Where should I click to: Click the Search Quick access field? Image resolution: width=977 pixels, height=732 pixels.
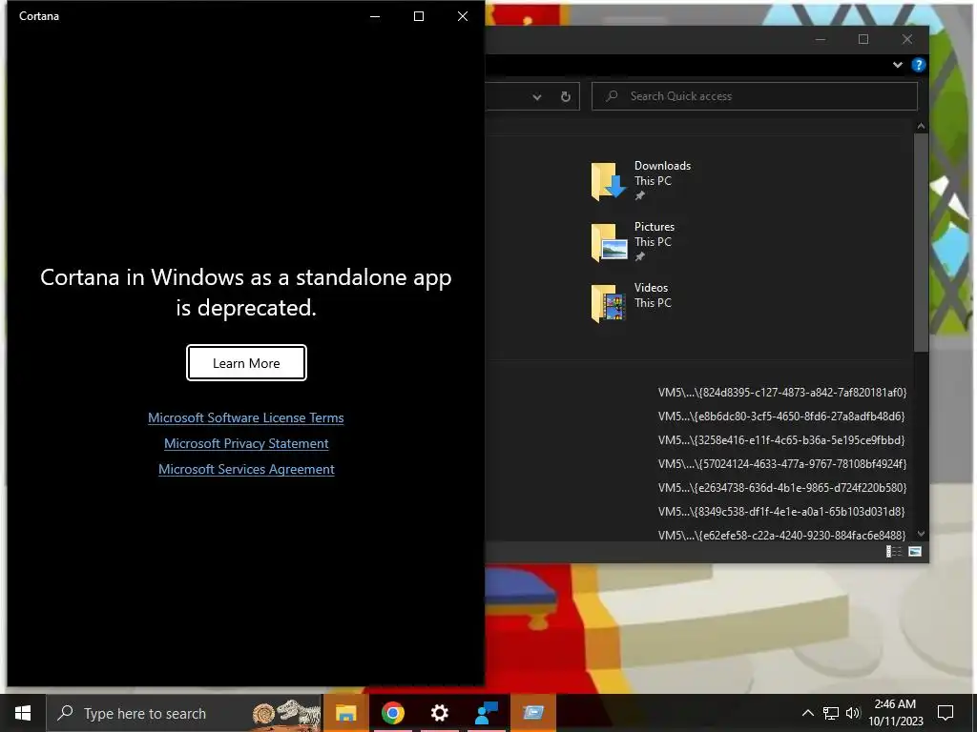coord(755,96)
